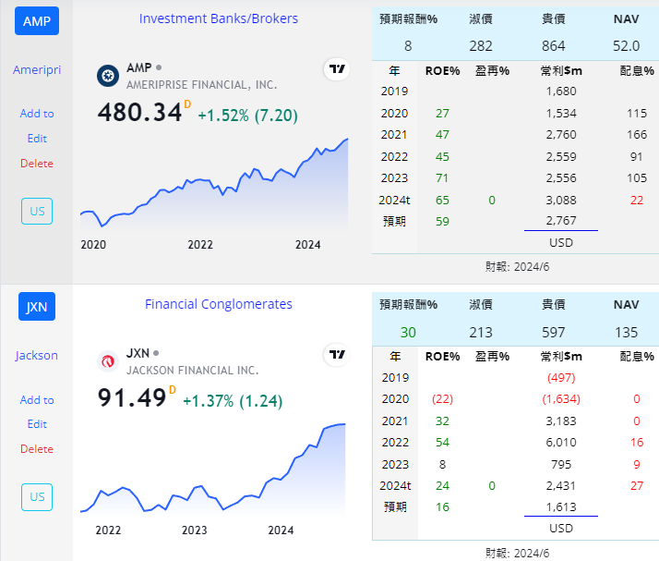659x561 pixels.
Task: Click Add to for the JXN row
Action: click(x=37, y=399)
